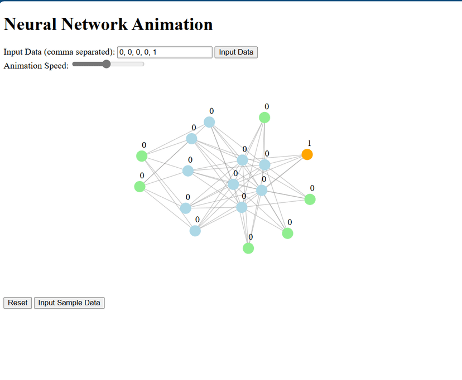Viewport: 462px width, 380px height.
Task: Click the orange output node labeled 1
Action: click(307, 154)
